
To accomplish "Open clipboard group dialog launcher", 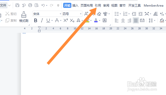I will coord(29,25).
